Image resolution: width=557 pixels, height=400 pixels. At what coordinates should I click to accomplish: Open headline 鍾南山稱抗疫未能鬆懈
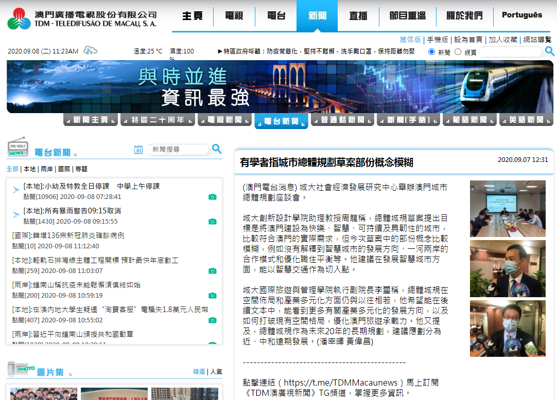[76, 285]
